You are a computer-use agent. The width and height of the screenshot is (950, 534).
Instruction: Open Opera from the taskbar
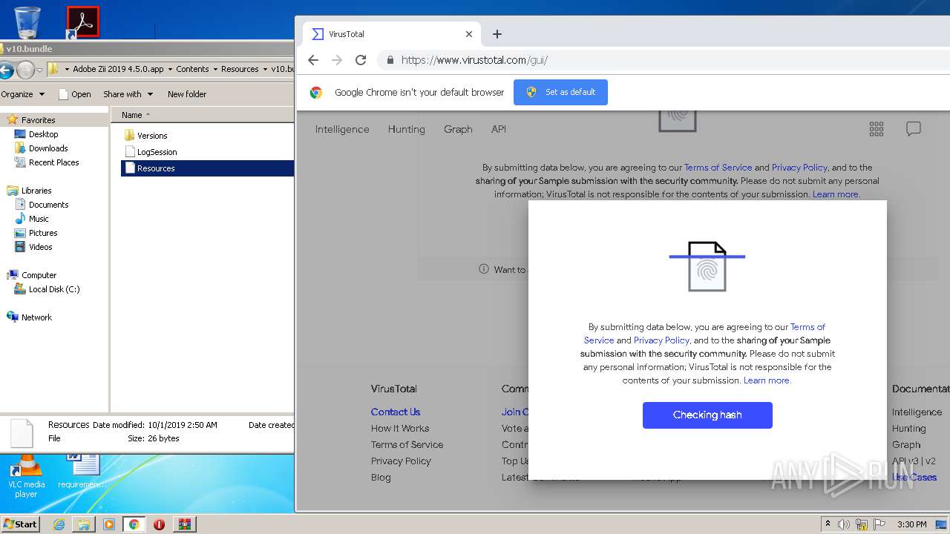[x=159, y=524]
